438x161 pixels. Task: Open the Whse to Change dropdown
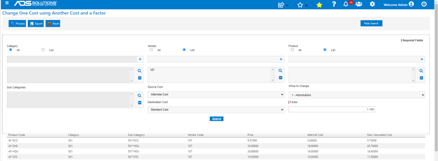pyautogui.click(x=357, y=95)
